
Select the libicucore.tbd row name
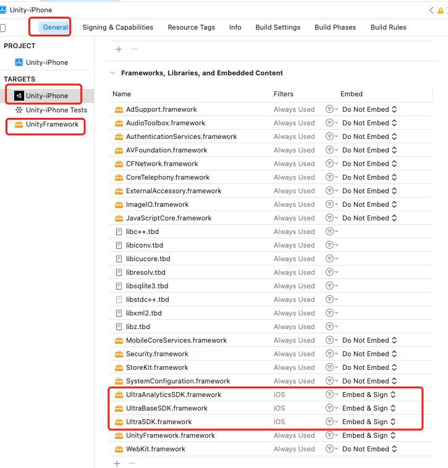tap(148, 259)
